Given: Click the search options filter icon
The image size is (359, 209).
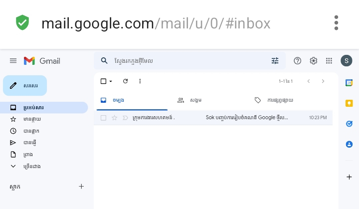Looking at the screenshot, I should [275, 61].
